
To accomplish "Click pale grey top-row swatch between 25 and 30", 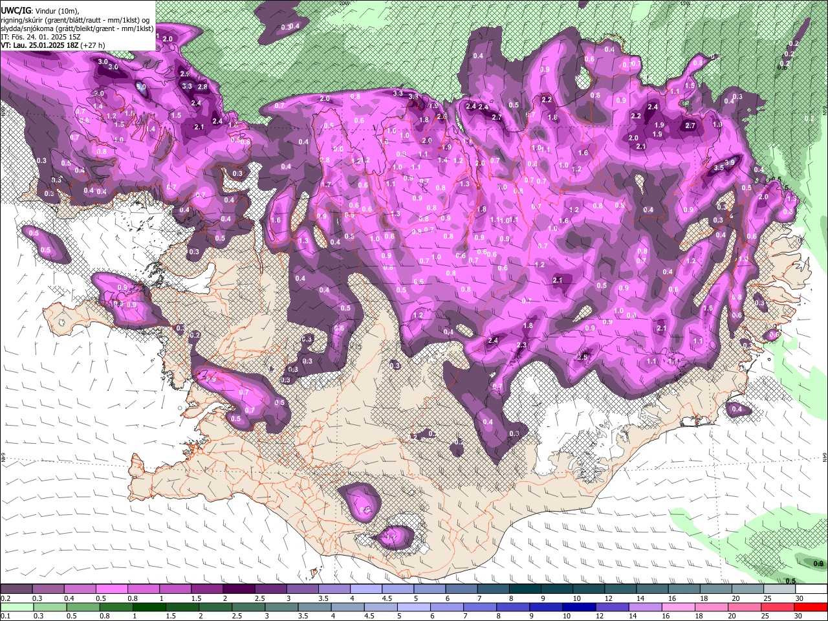I will (x=779, y=589).
